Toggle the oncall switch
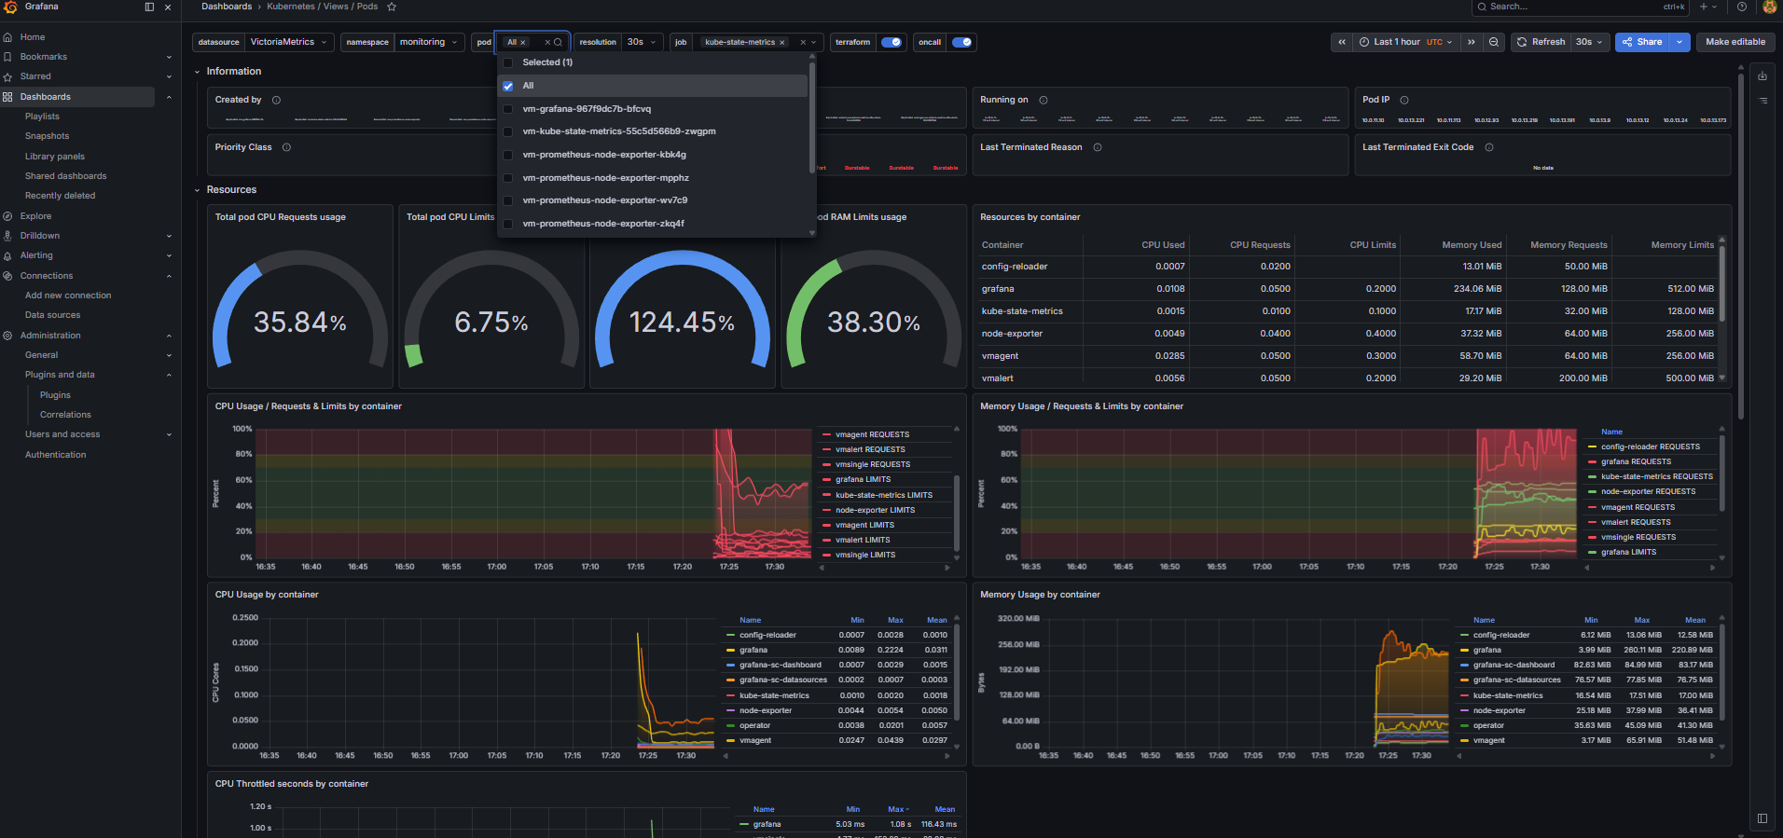 (x=962, y=42)
